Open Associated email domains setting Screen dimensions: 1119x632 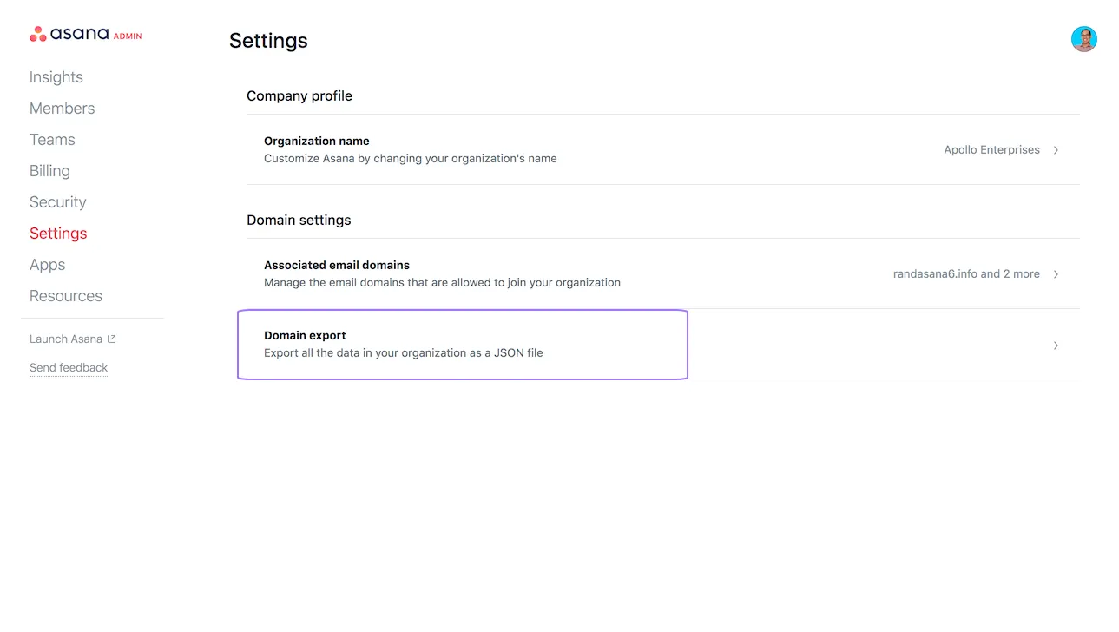click(x=337, y=266)
